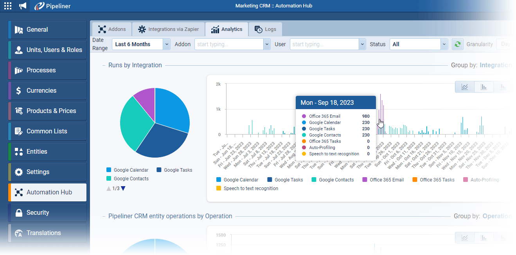The width and height of the screenshot is (516, 255).
Task: Go to Units, Users & Roles
Action: pos(47,50)
